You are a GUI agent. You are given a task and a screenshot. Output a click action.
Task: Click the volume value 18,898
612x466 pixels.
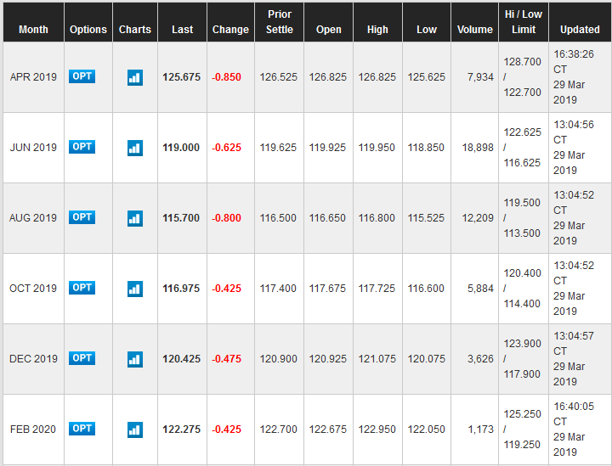click(x=478, y=148)
